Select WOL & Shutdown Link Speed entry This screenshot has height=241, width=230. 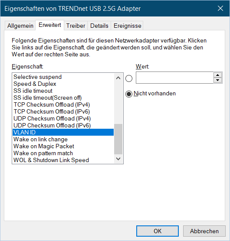tap(63, 160)
